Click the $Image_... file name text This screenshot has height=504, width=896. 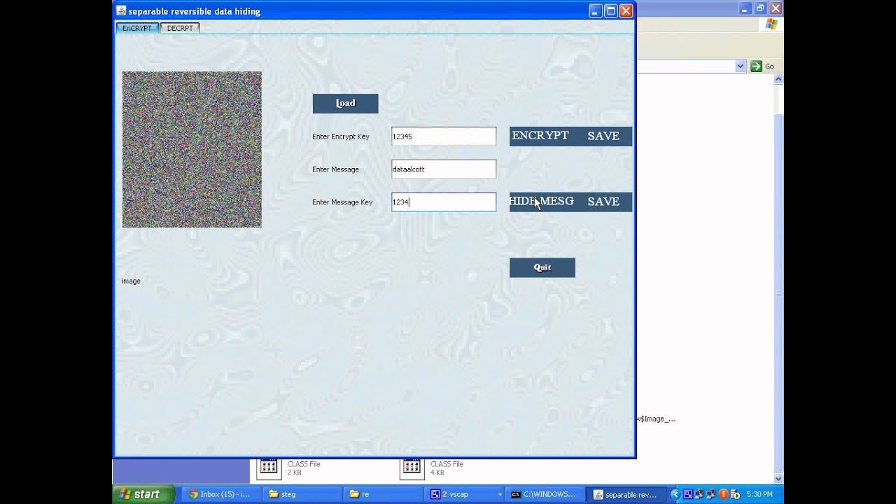(x=657, y=419)
